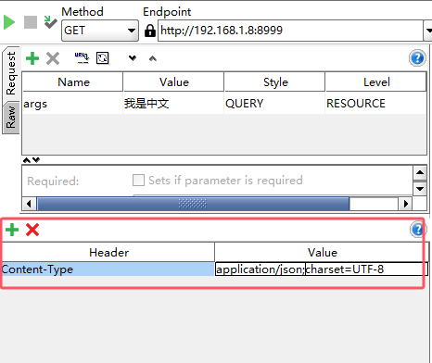Select the args parameter name cell

73,104
